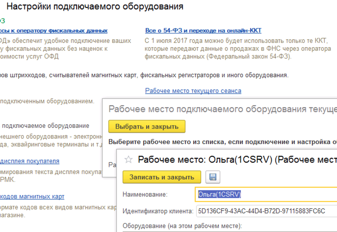Open the дисплея покупателя link

click(x=29, y=161)
